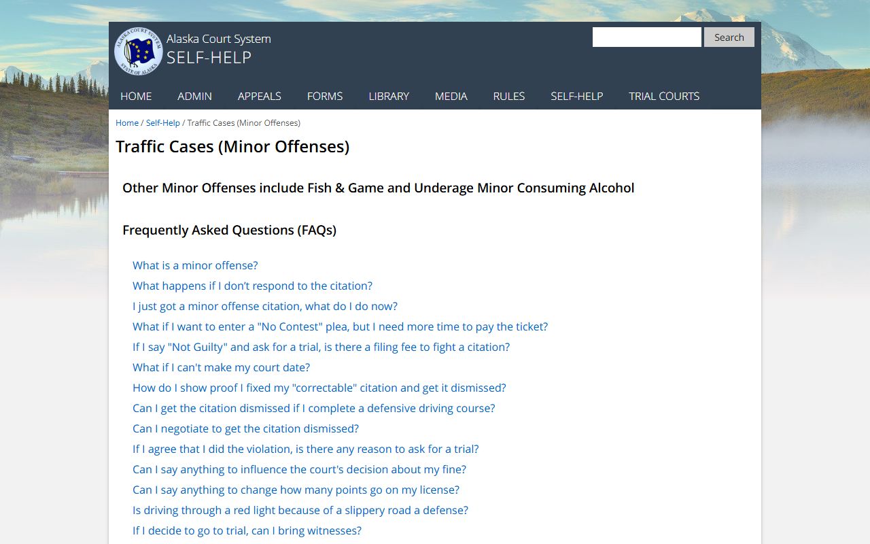Open the question about influencing the fine
Image resolution: width=870 pixels, height=544 pixels.
tap(299, 469)
